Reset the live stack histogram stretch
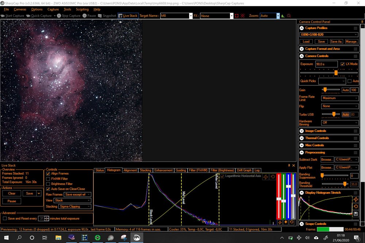The image size is (365, 243). [272, 177]
